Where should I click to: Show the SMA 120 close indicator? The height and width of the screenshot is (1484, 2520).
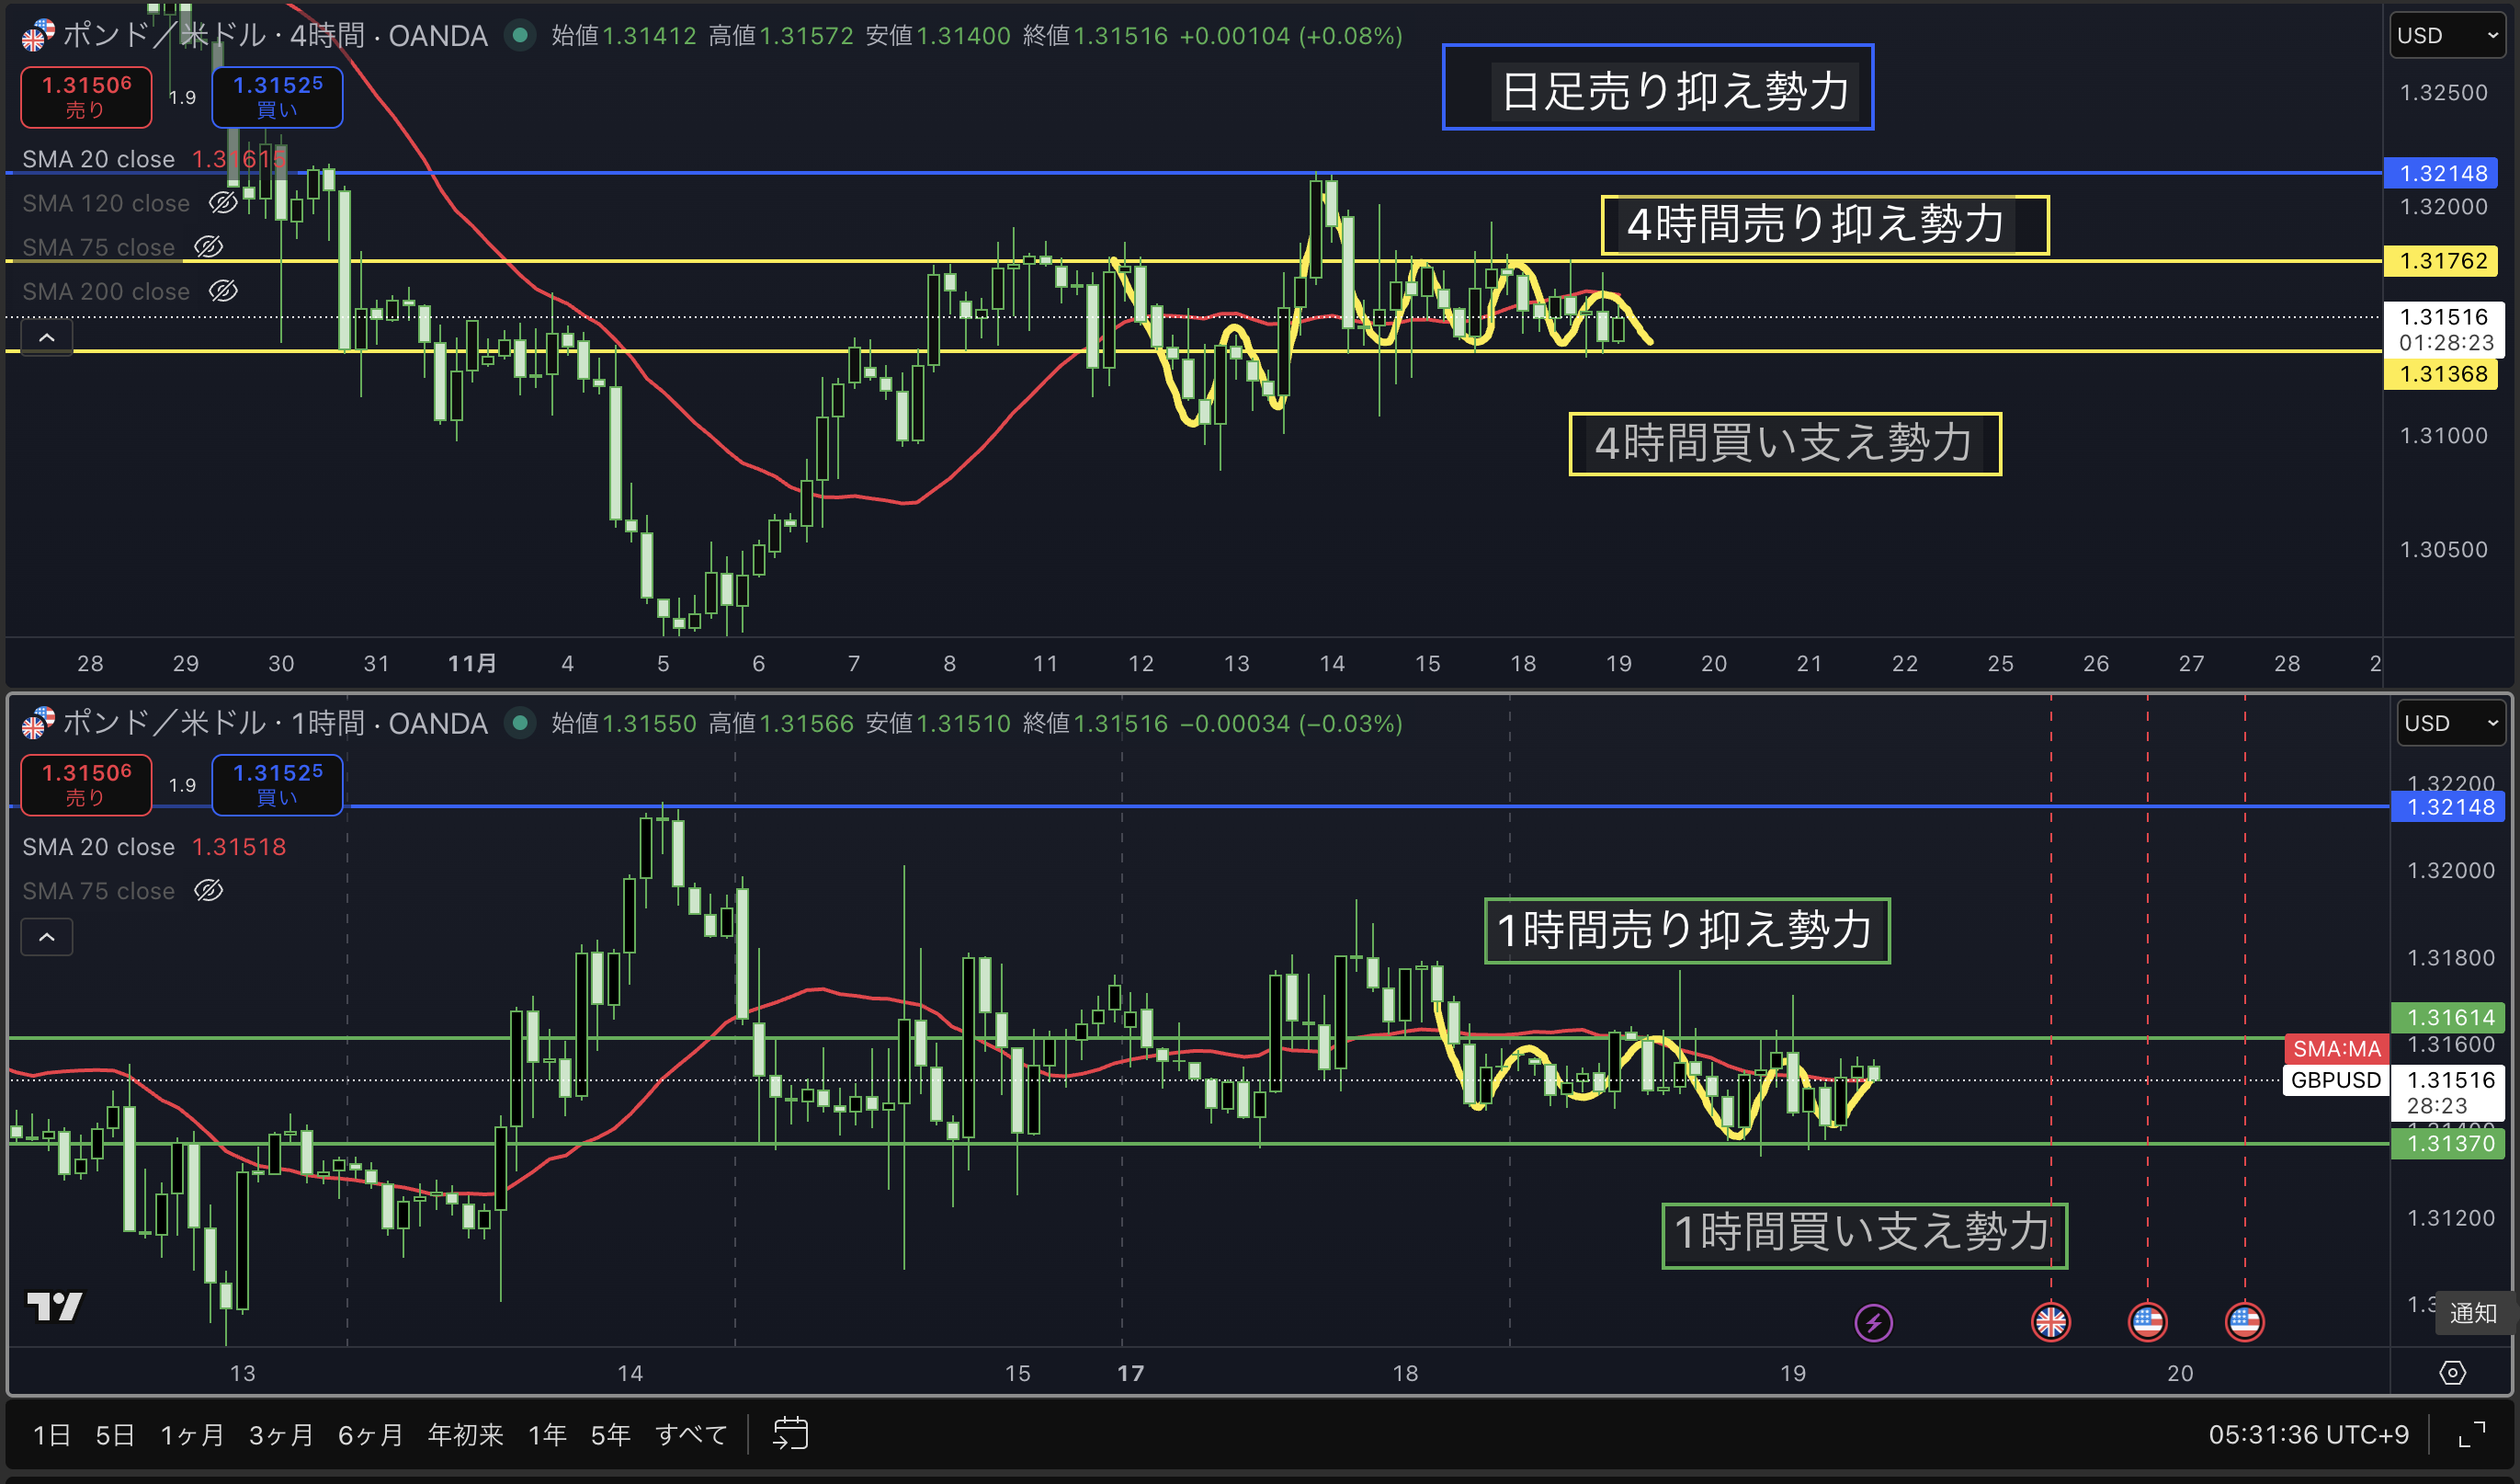[x=223, y=203]
